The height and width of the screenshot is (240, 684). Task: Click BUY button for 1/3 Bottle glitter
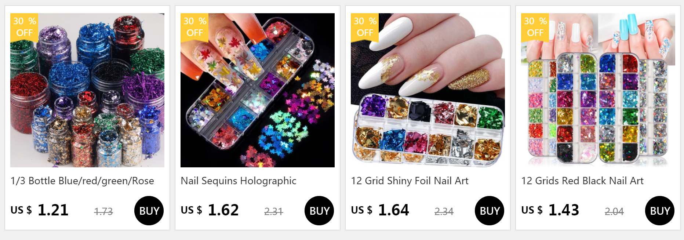point(149,211)
